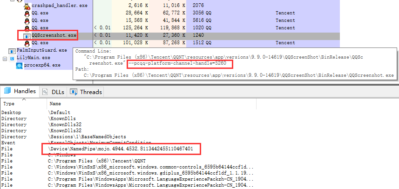Select the QQ.exe process with PID 5616

point(40,20)
